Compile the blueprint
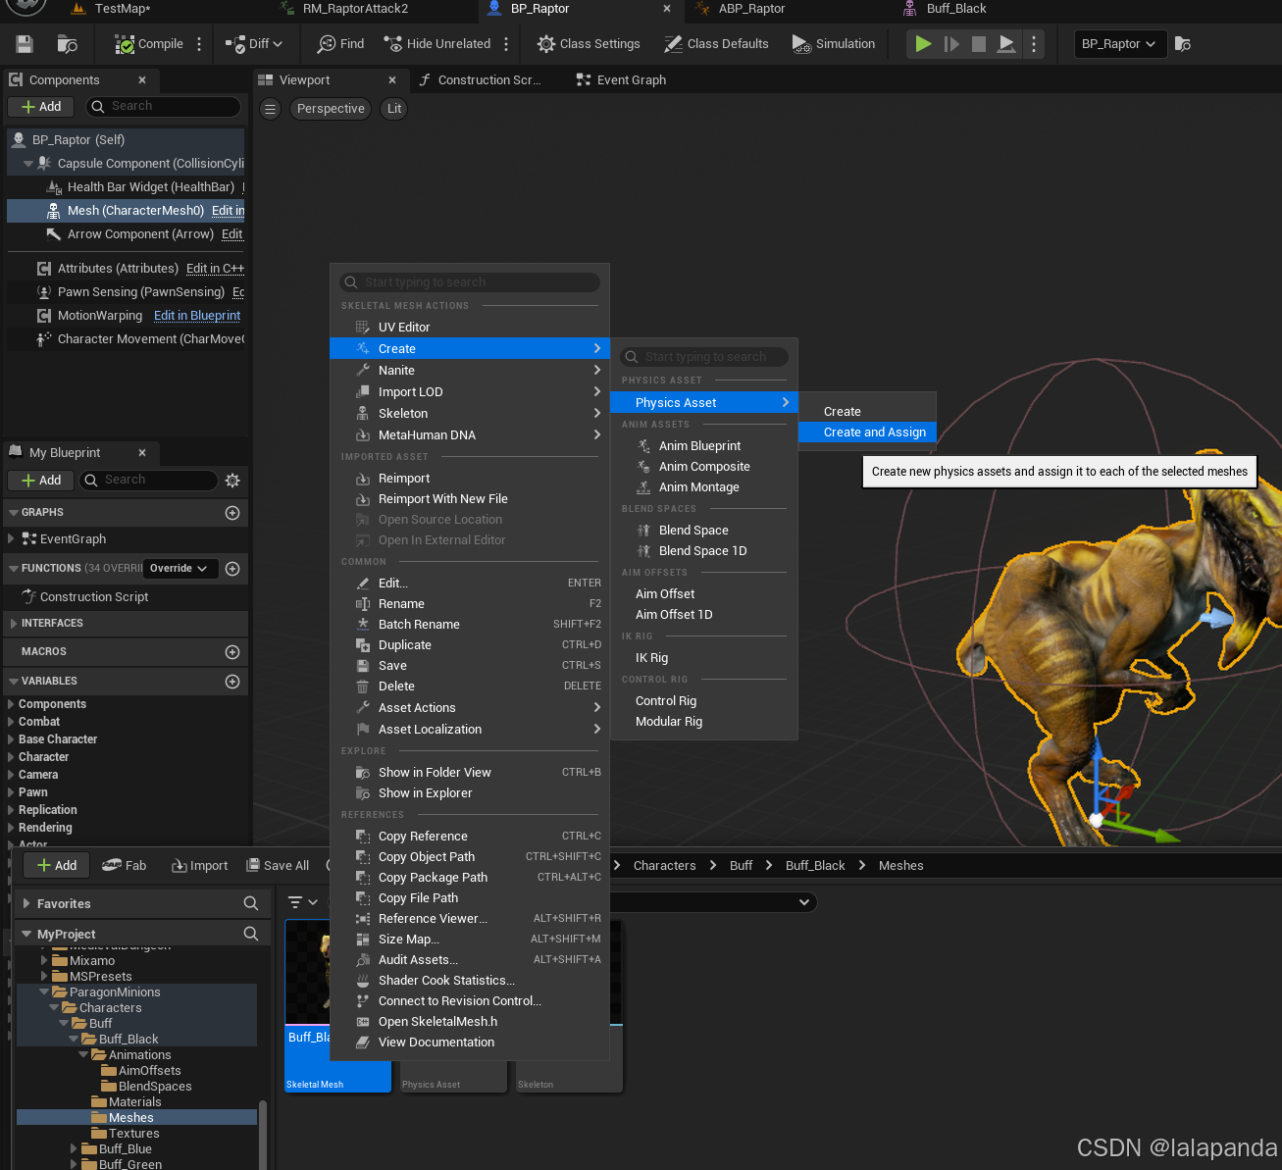This screenshot has width=1282, height=1170. click(x=149, y=44)
